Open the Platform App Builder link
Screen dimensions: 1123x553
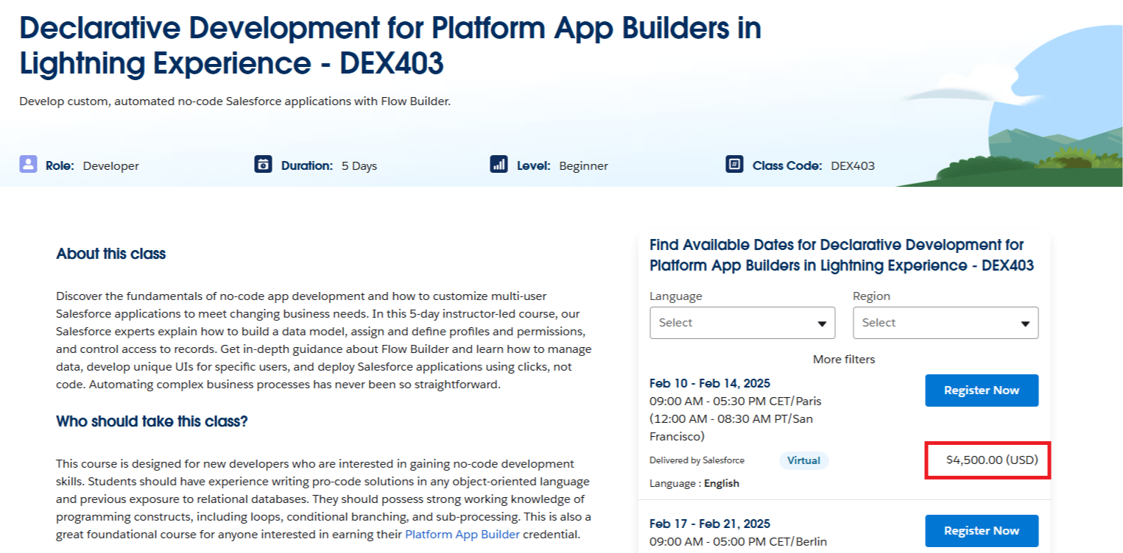click(x=462, y=535)
